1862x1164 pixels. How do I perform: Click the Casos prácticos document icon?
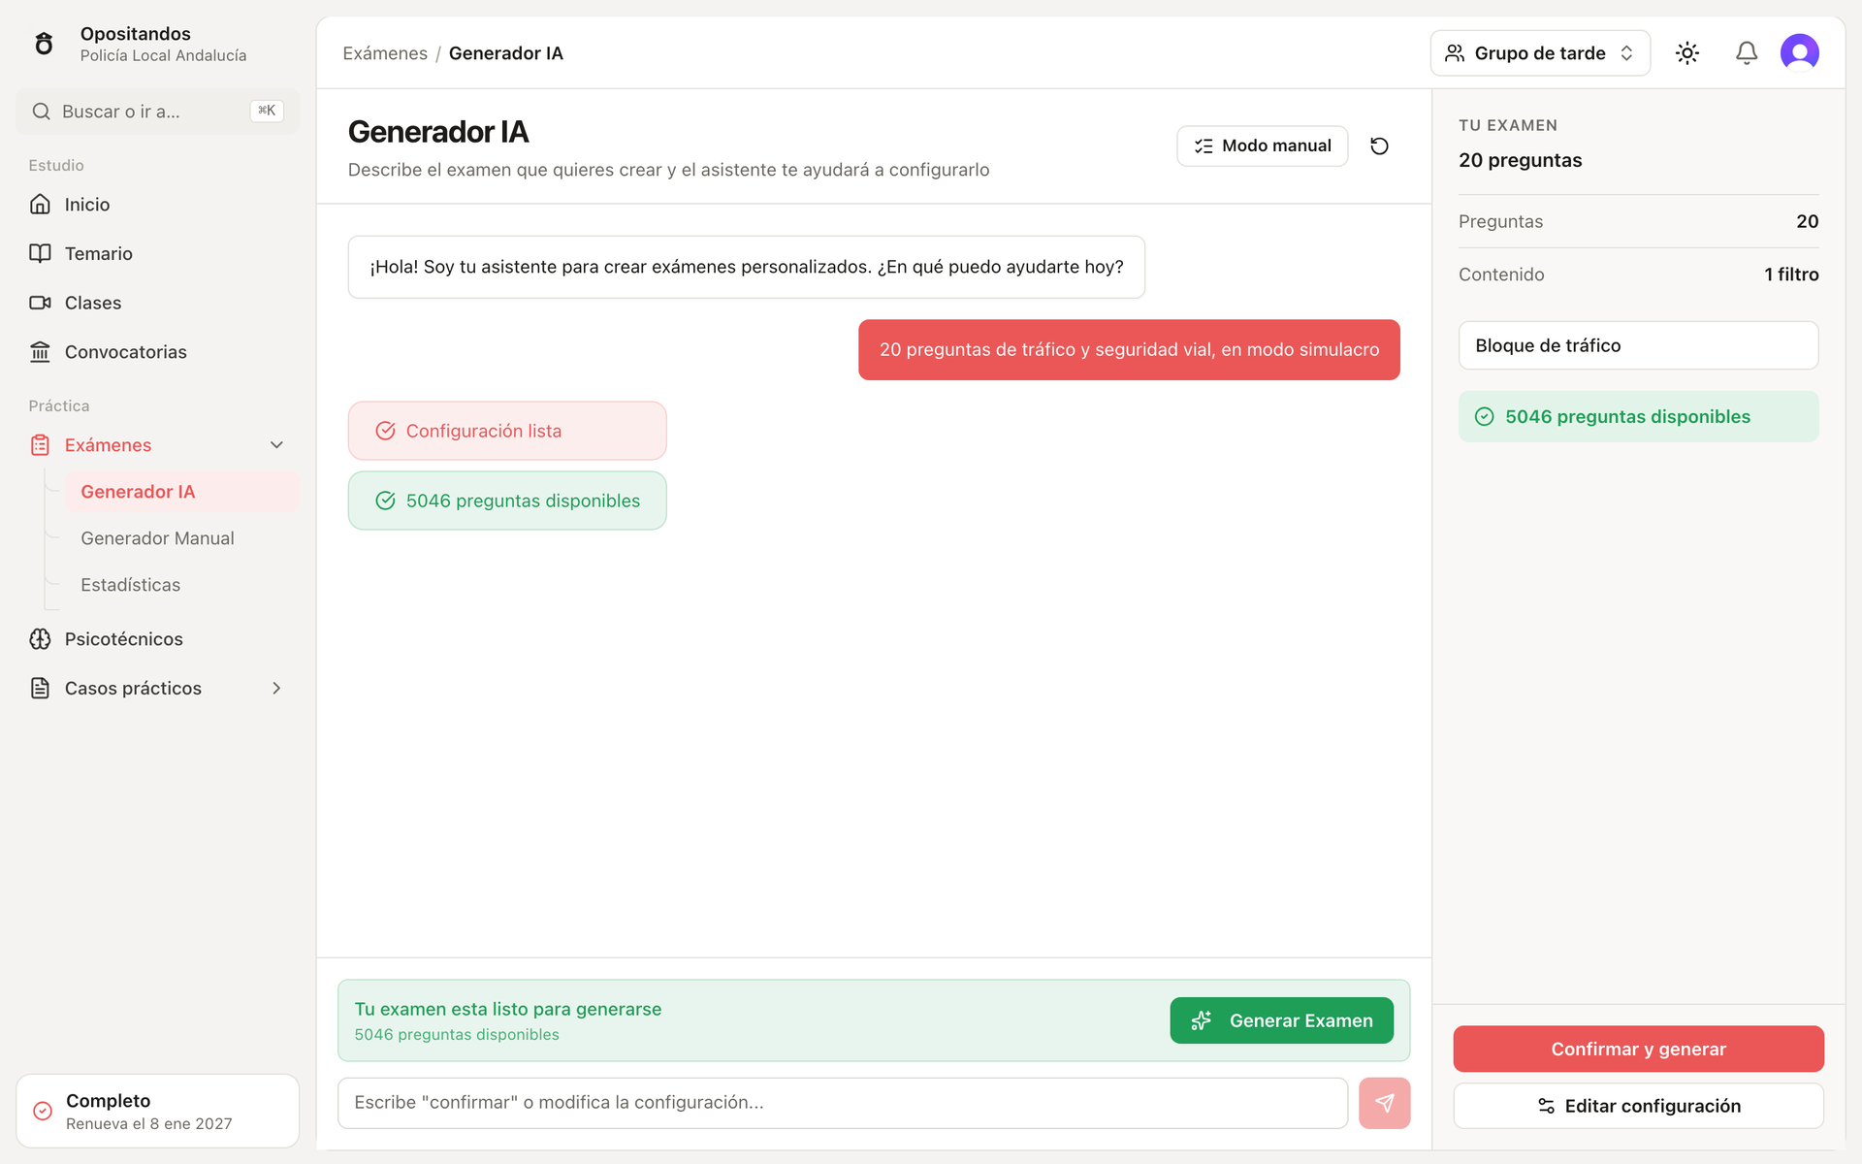[x=40, y=689]
